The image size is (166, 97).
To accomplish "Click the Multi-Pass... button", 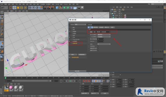I will 82,54.
